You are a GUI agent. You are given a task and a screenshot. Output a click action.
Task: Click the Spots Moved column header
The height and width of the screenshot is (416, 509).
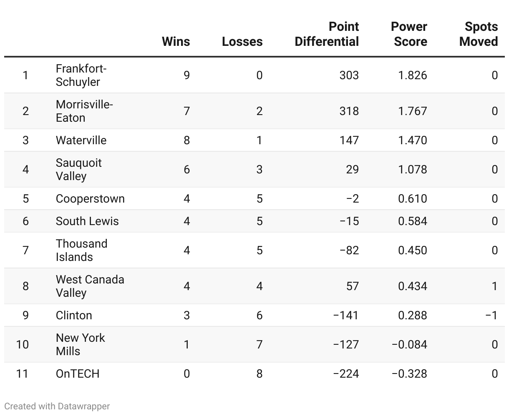(x=479, y=34)
